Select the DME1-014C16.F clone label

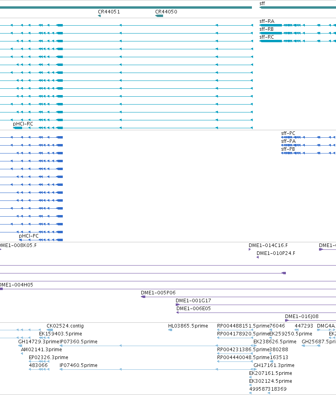click(268, 245)
